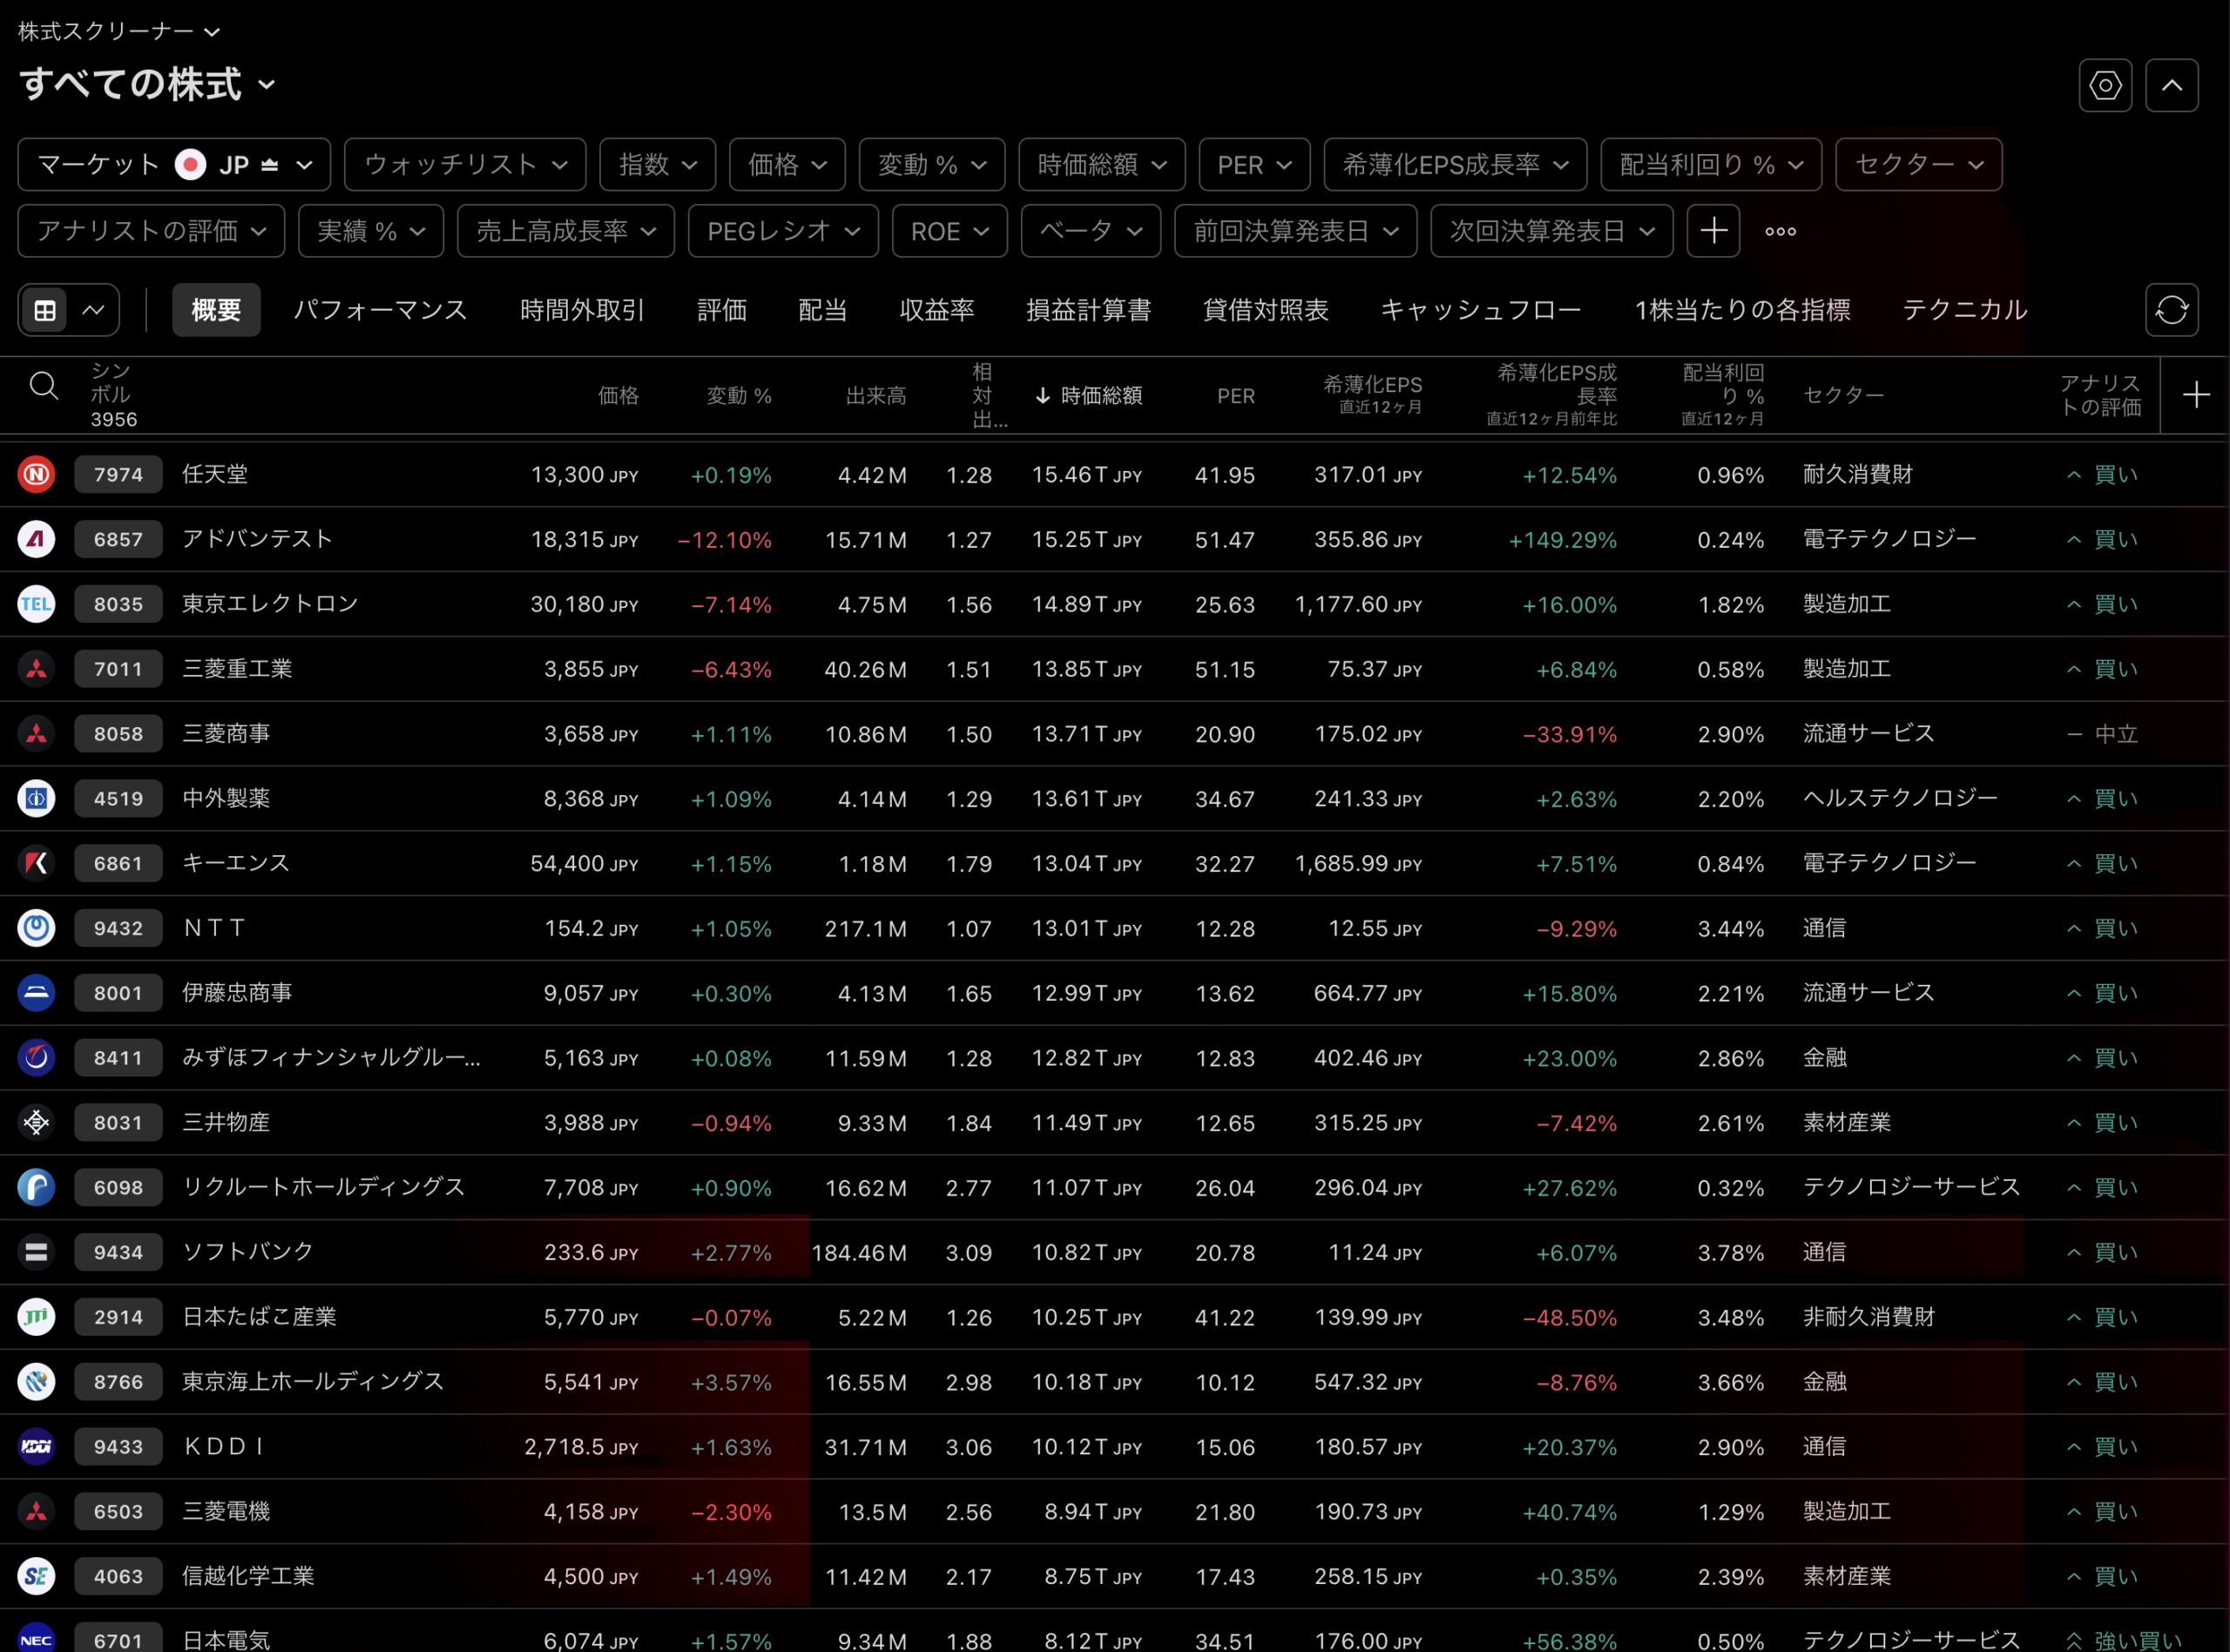The image size is (2230, 1652).
Task: Click the add column plus icon
Action: [2196, 395]
